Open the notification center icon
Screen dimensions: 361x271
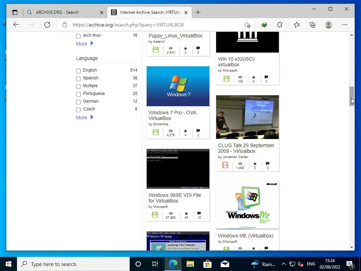pos(350,264)
